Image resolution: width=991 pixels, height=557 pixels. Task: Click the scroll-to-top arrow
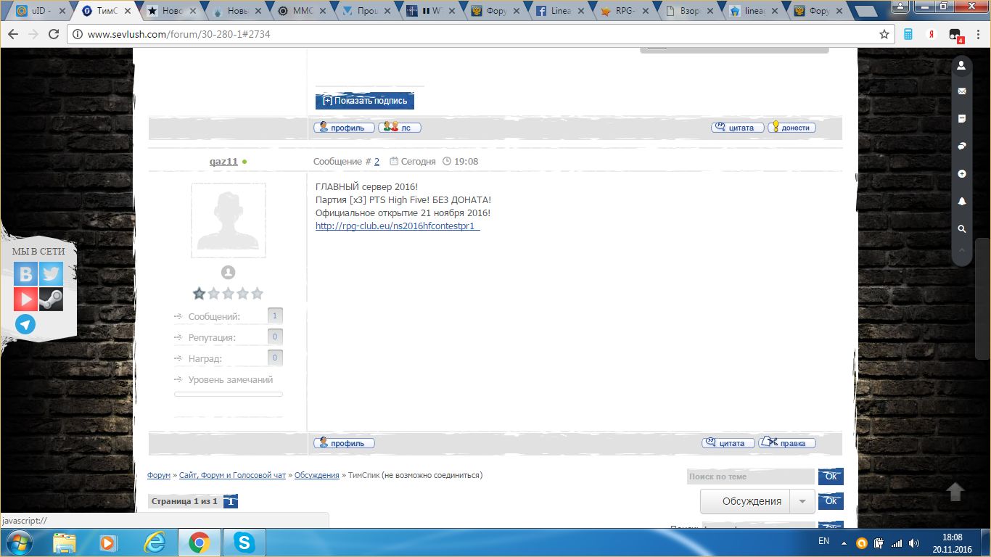955,492
